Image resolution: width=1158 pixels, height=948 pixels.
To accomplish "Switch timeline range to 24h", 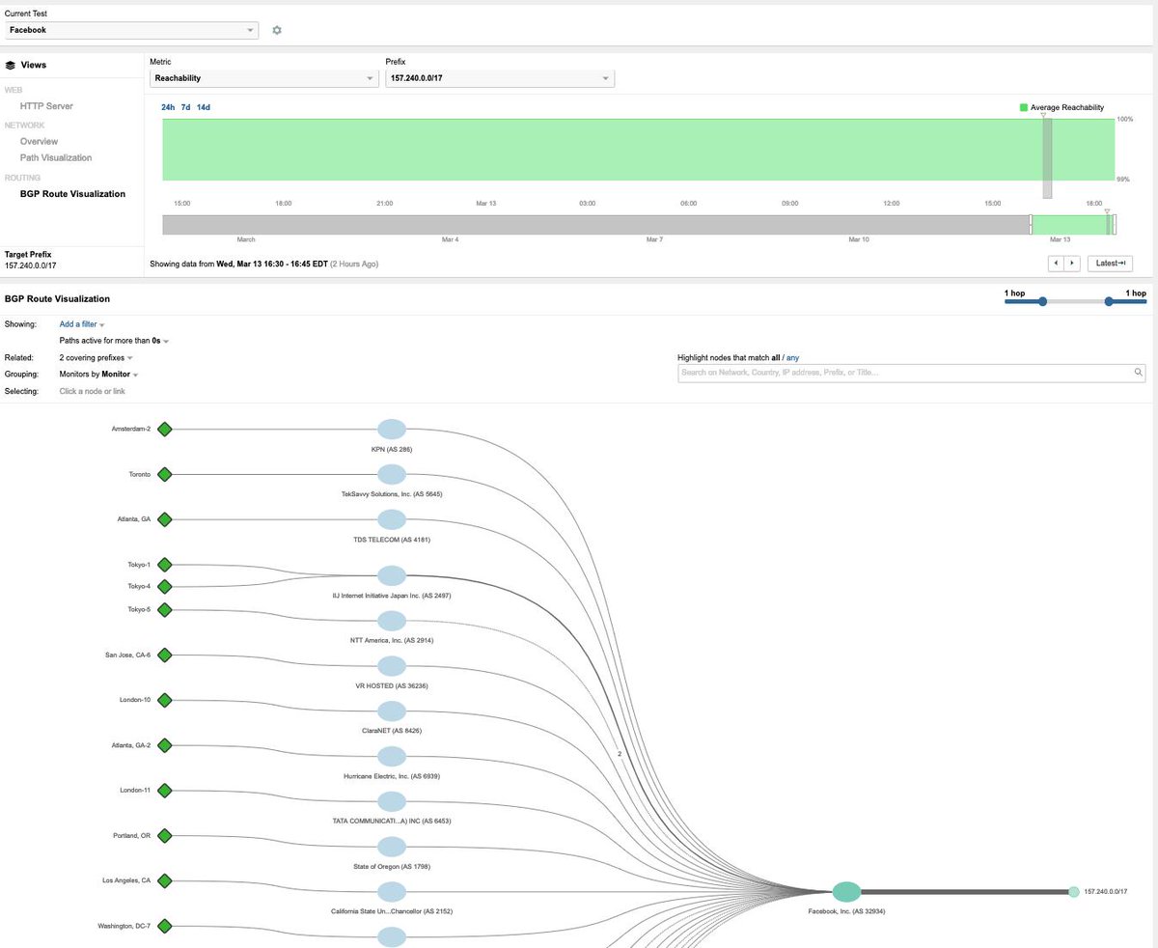I will [168, 107].
